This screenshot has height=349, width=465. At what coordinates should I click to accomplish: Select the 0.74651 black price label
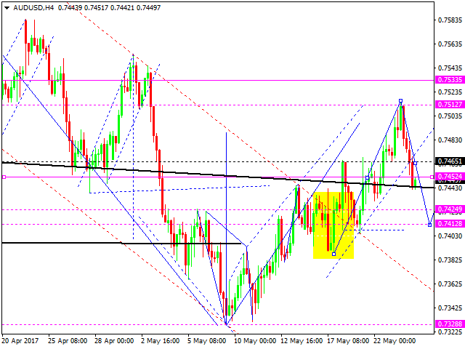(x=450, y=161)
